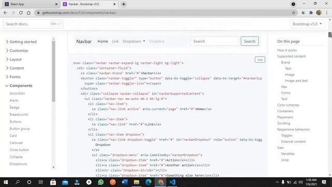Viewport: 332px width, 187px height.
Task: Open the Chrome profile avatar
Action: pos(319,12)
